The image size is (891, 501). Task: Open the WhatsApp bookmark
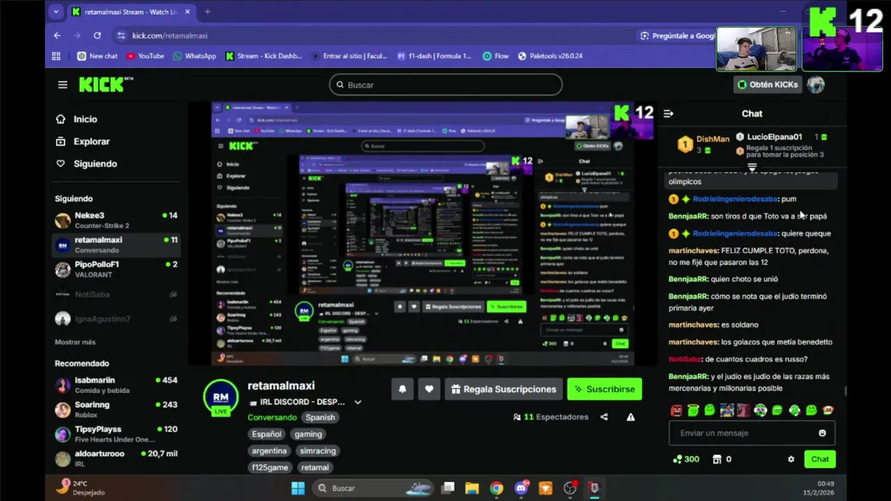point(195,56)
